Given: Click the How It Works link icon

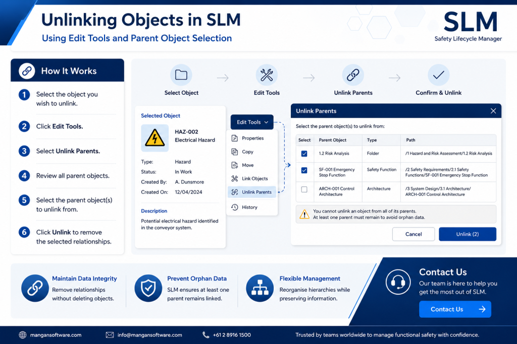Looking at the screenshot, I should [x=27, y=71].
